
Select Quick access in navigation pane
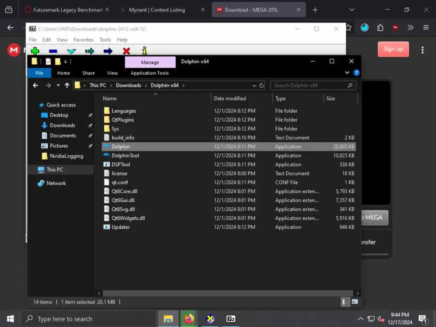tap(61, 105)
